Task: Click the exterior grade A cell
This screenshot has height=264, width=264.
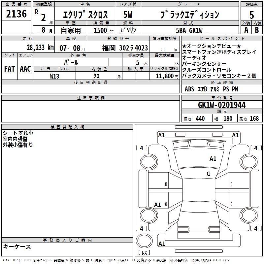Action: (x=246, y=30)
